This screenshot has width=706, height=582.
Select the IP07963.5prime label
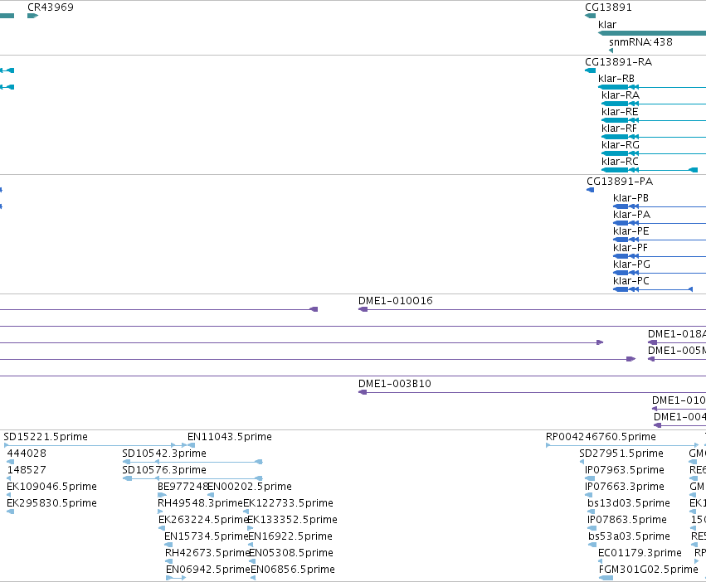625,470
